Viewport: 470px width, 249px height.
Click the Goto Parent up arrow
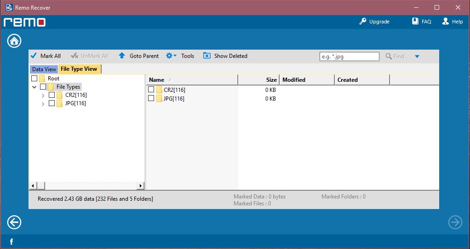pyautogui.click(x=122, y=56)
